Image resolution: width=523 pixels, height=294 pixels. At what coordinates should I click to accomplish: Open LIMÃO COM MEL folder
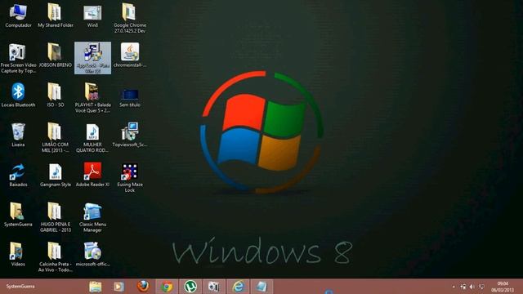[56, 138]
